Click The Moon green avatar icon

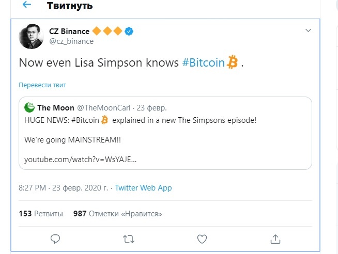pos(30,107)
